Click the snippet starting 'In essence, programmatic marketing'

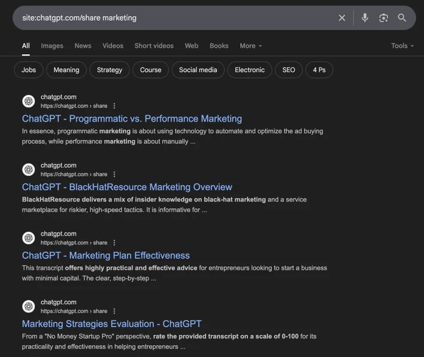click(173, 136)
